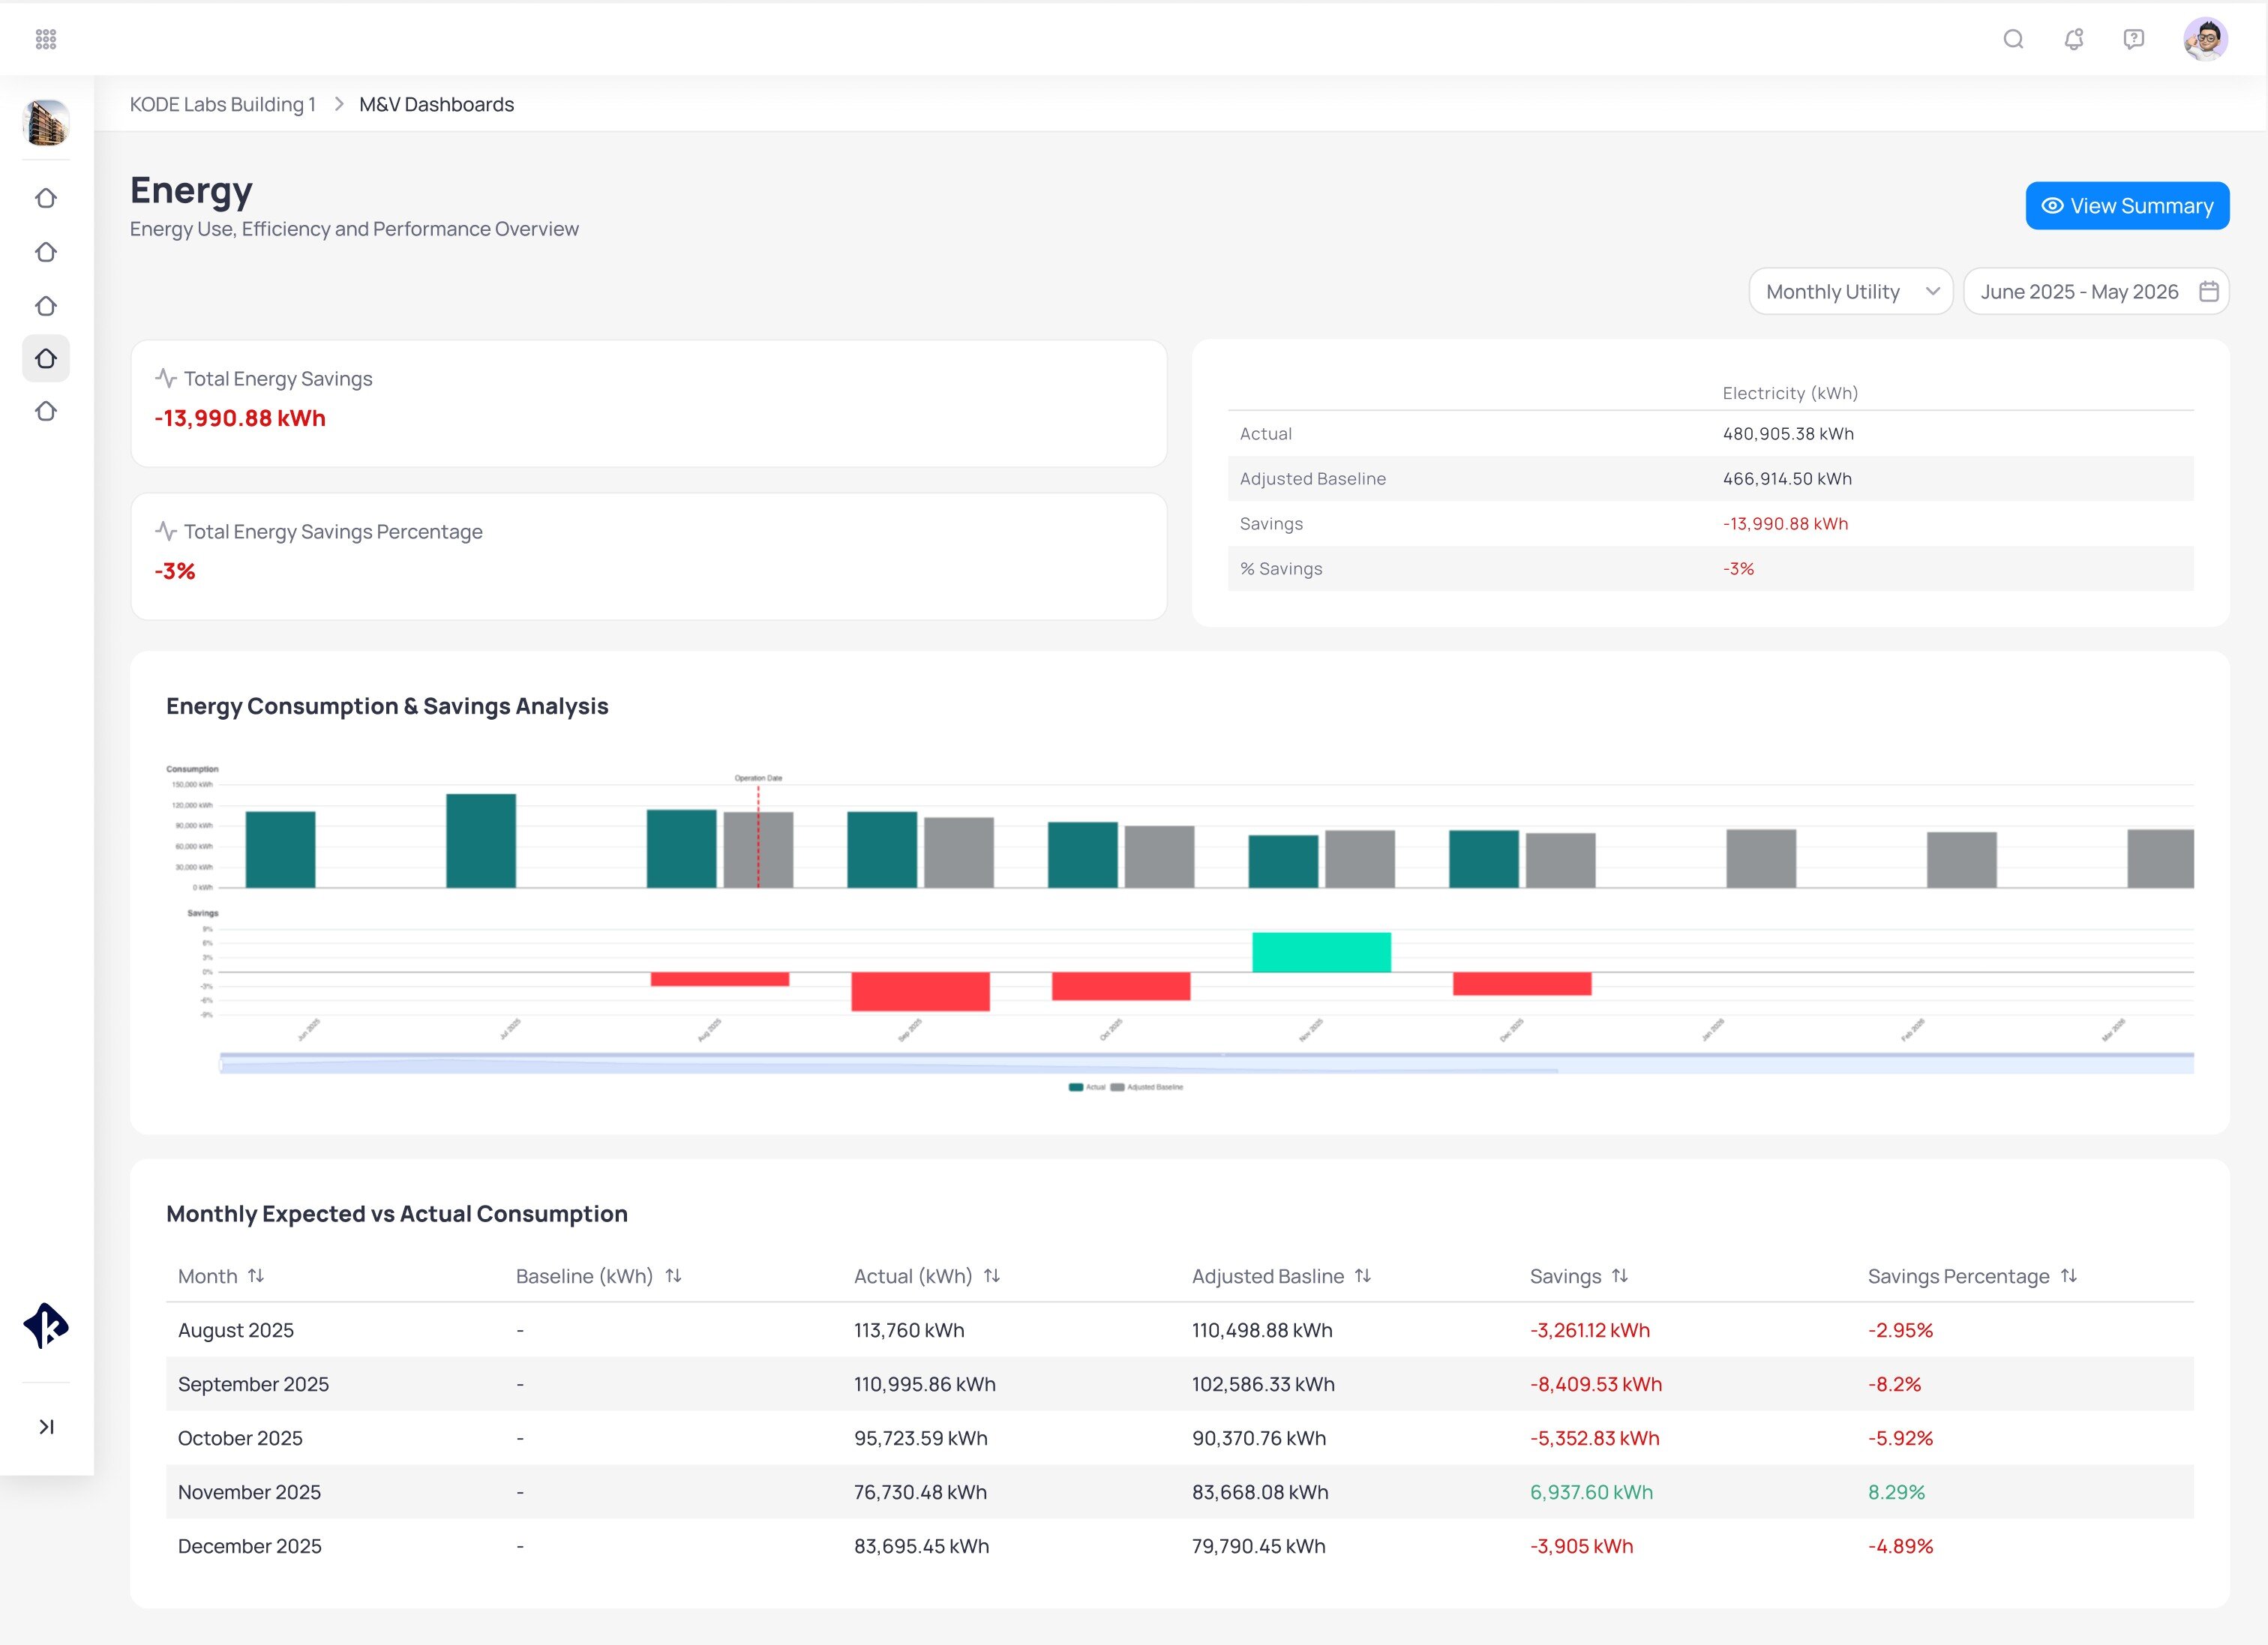2268x1645 pixels.
Task: Open the app grid launcher icon
Action: [44, 38]
